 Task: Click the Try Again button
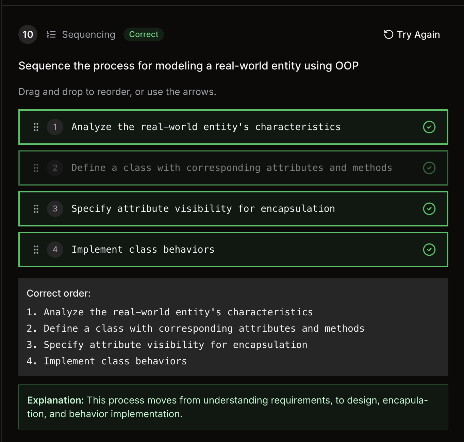(412, 34)
